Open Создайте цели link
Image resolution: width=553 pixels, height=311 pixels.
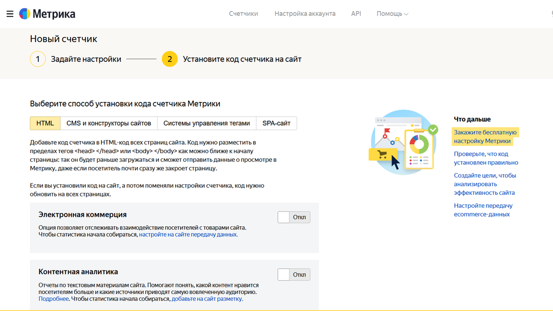tap(485, 184)
